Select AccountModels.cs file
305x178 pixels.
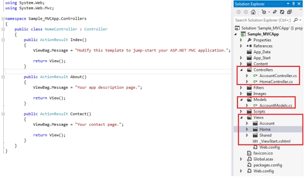[275, 106]
